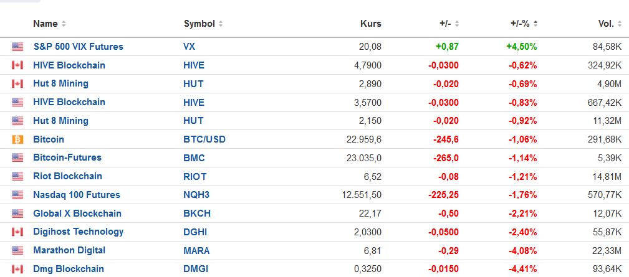Click the flag icon next to Bitcoin-Futures

coord(17,158)
